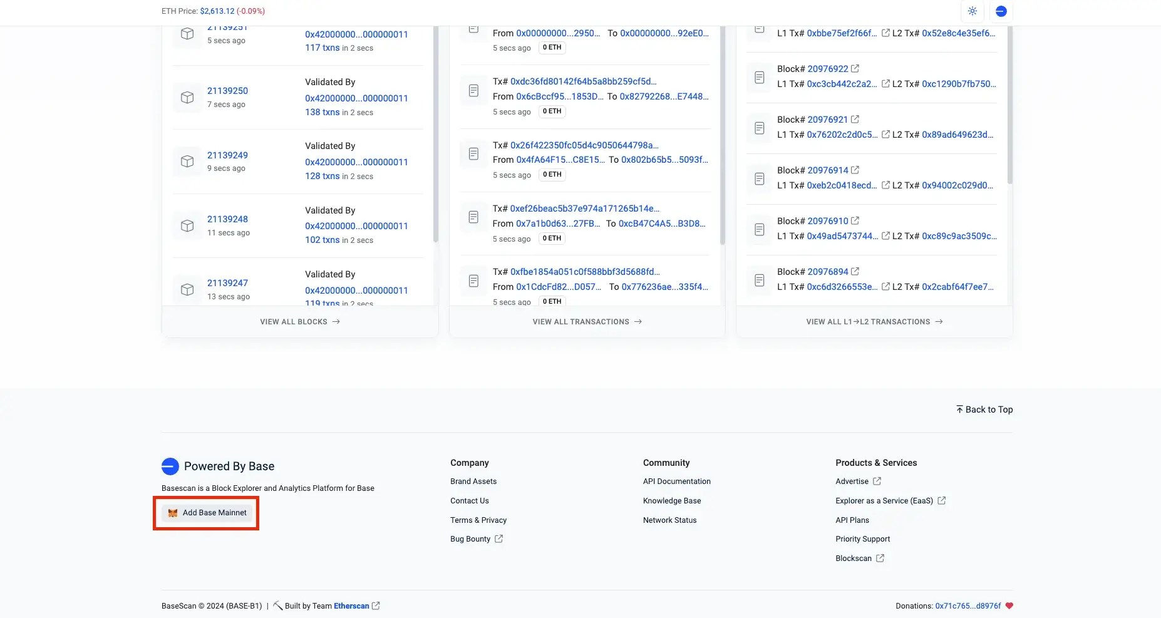Image resolution: width=1161 pixels, height=618 pixels.
Task: Open Priority Support
Action: click(862, 539)
